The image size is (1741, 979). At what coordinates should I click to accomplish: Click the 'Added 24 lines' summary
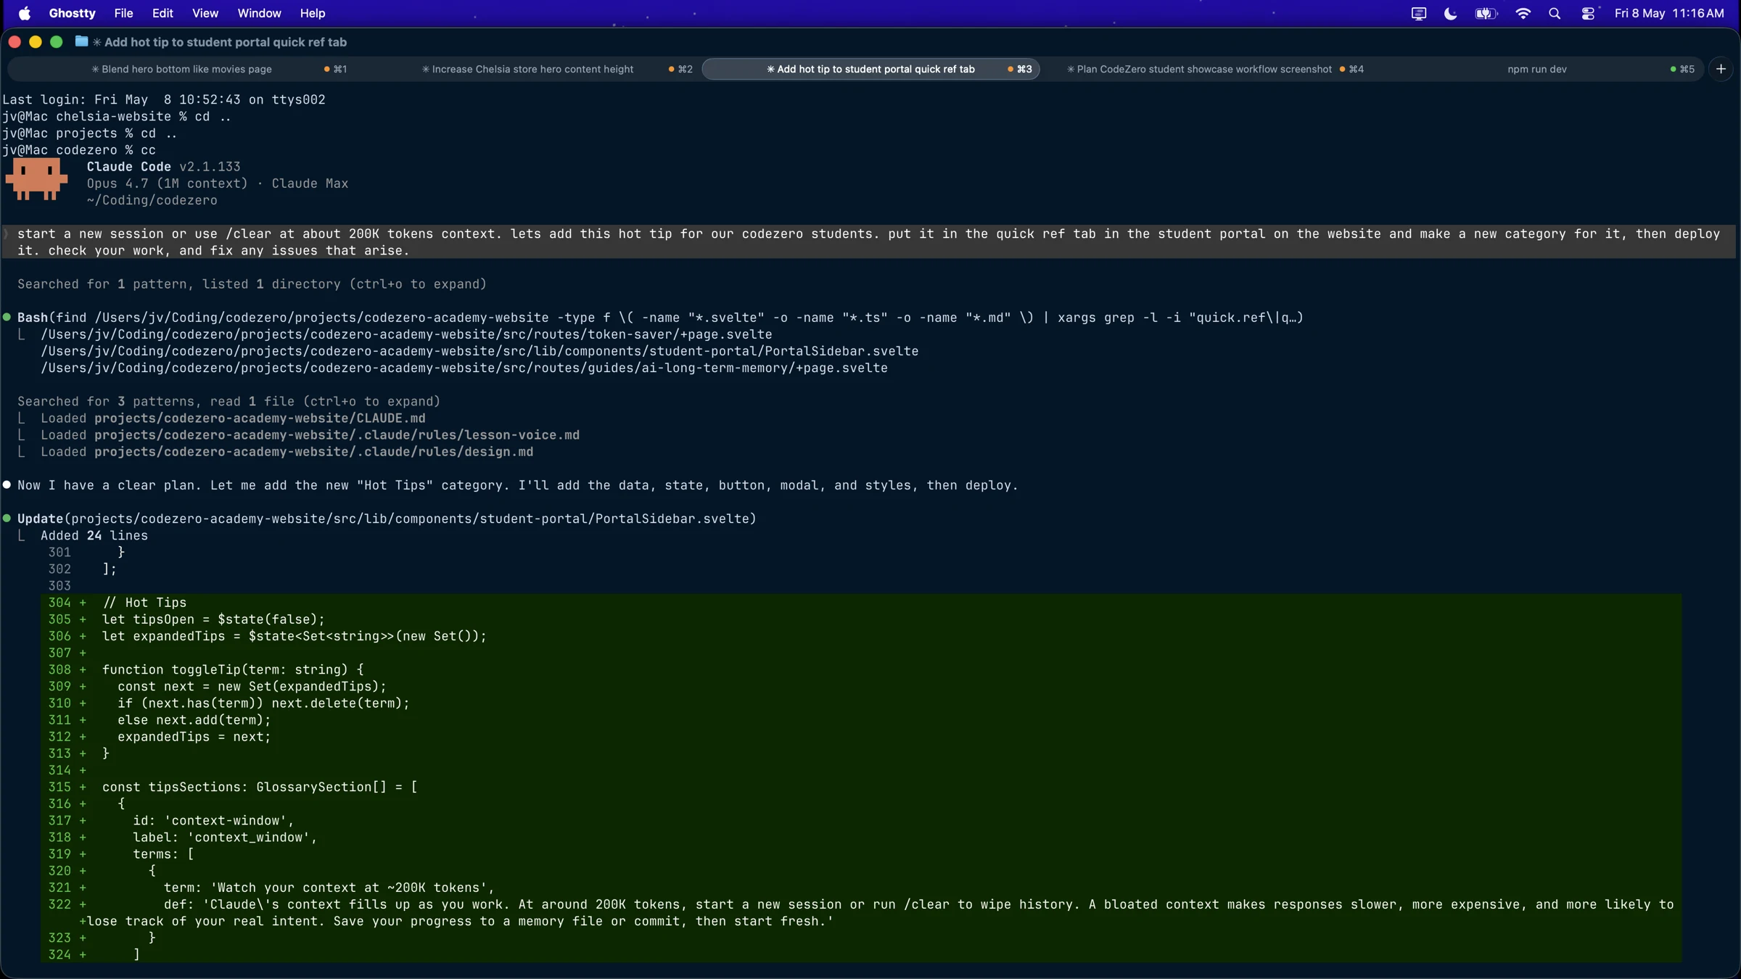coord(94,535)
